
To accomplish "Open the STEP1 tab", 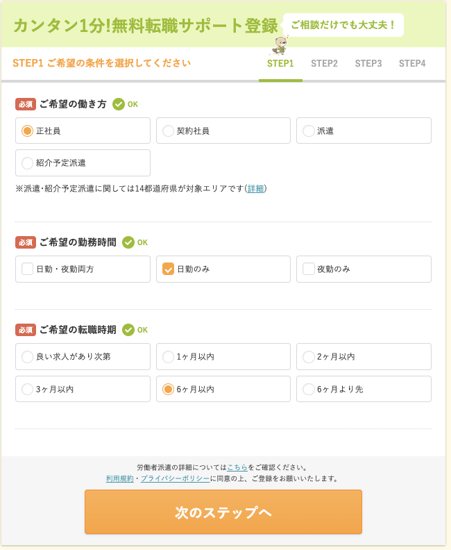I will pos(280,63).
